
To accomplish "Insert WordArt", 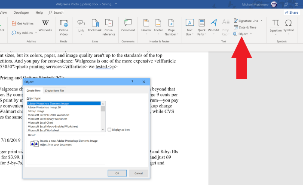I will (x=214, y=25).
